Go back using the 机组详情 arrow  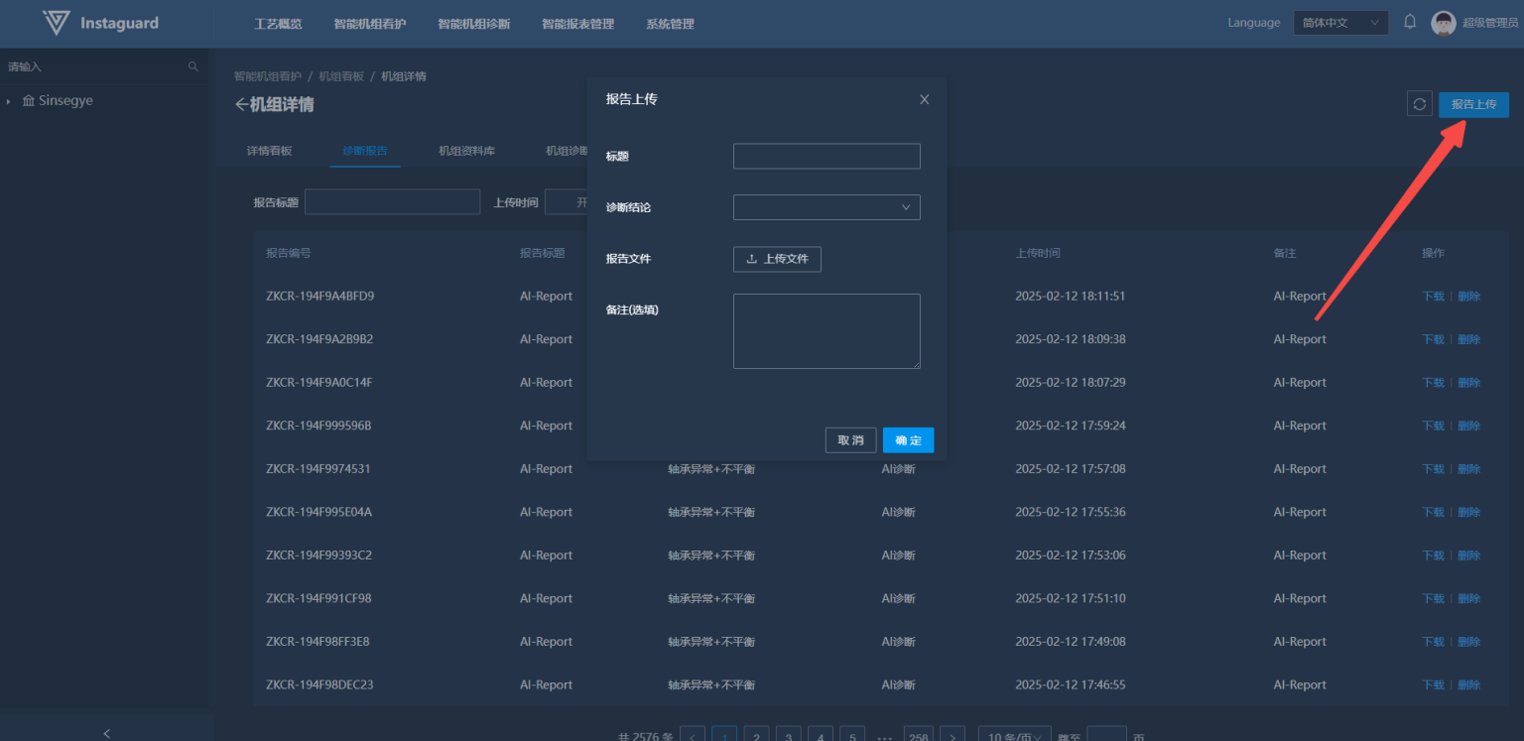click(241, 105)
